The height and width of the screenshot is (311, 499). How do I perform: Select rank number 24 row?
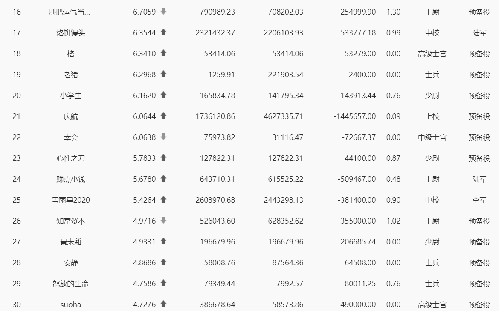(x=249, y=179)
